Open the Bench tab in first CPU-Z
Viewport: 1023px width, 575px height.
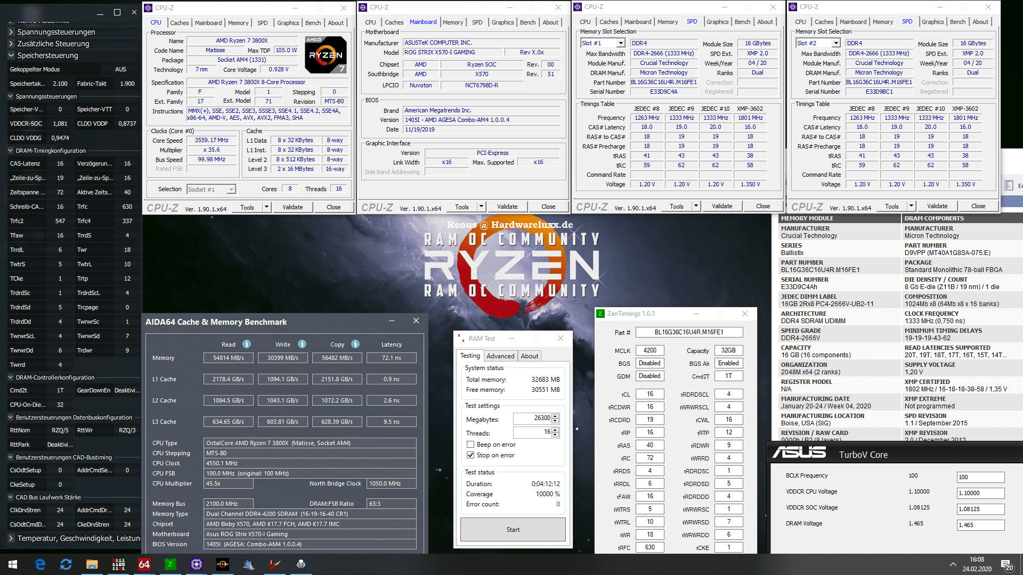(x=313, y=23)
